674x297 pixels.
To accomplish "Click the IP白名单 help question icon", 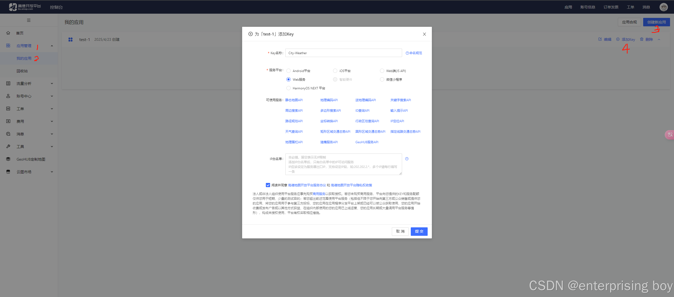I will click(407, 159).
